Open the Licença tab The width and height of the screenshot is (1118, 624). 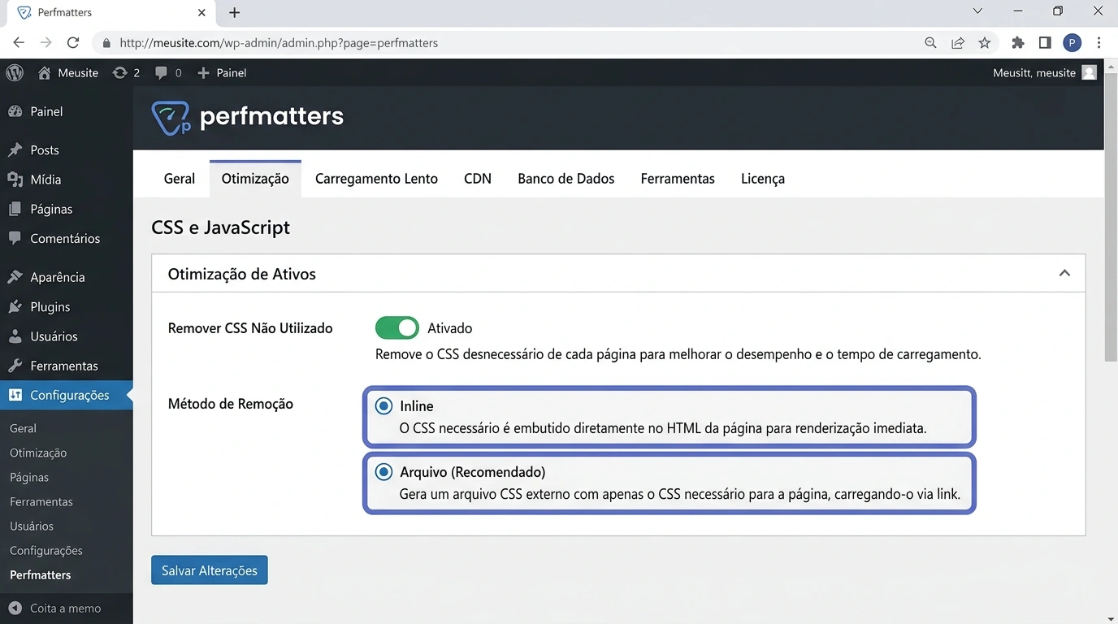tap(763, 179)
